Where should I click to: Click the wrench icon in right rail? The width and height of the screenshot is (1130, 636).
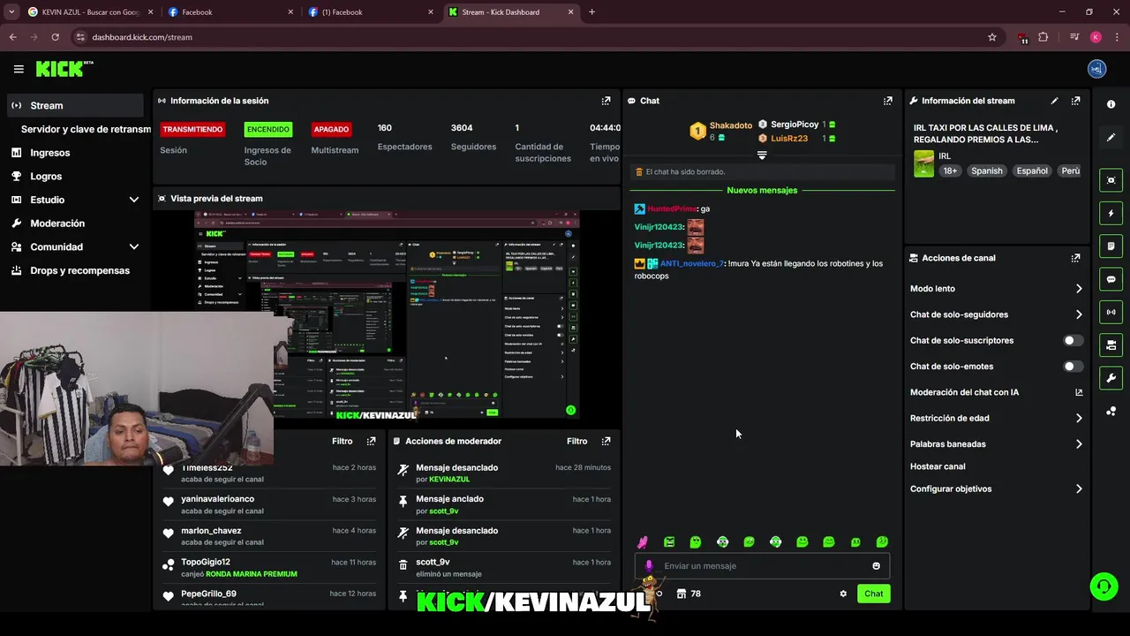(x=1111, y=378)
